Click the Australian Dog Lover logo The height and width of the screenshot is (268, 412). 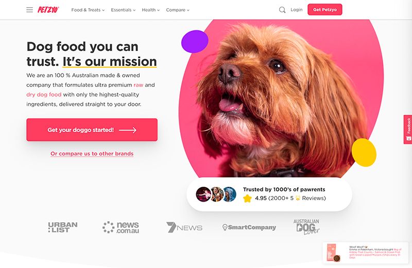306,227
